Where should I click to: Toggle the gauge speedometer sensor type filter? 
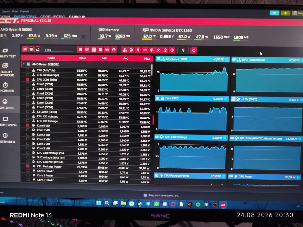point(158,50)
